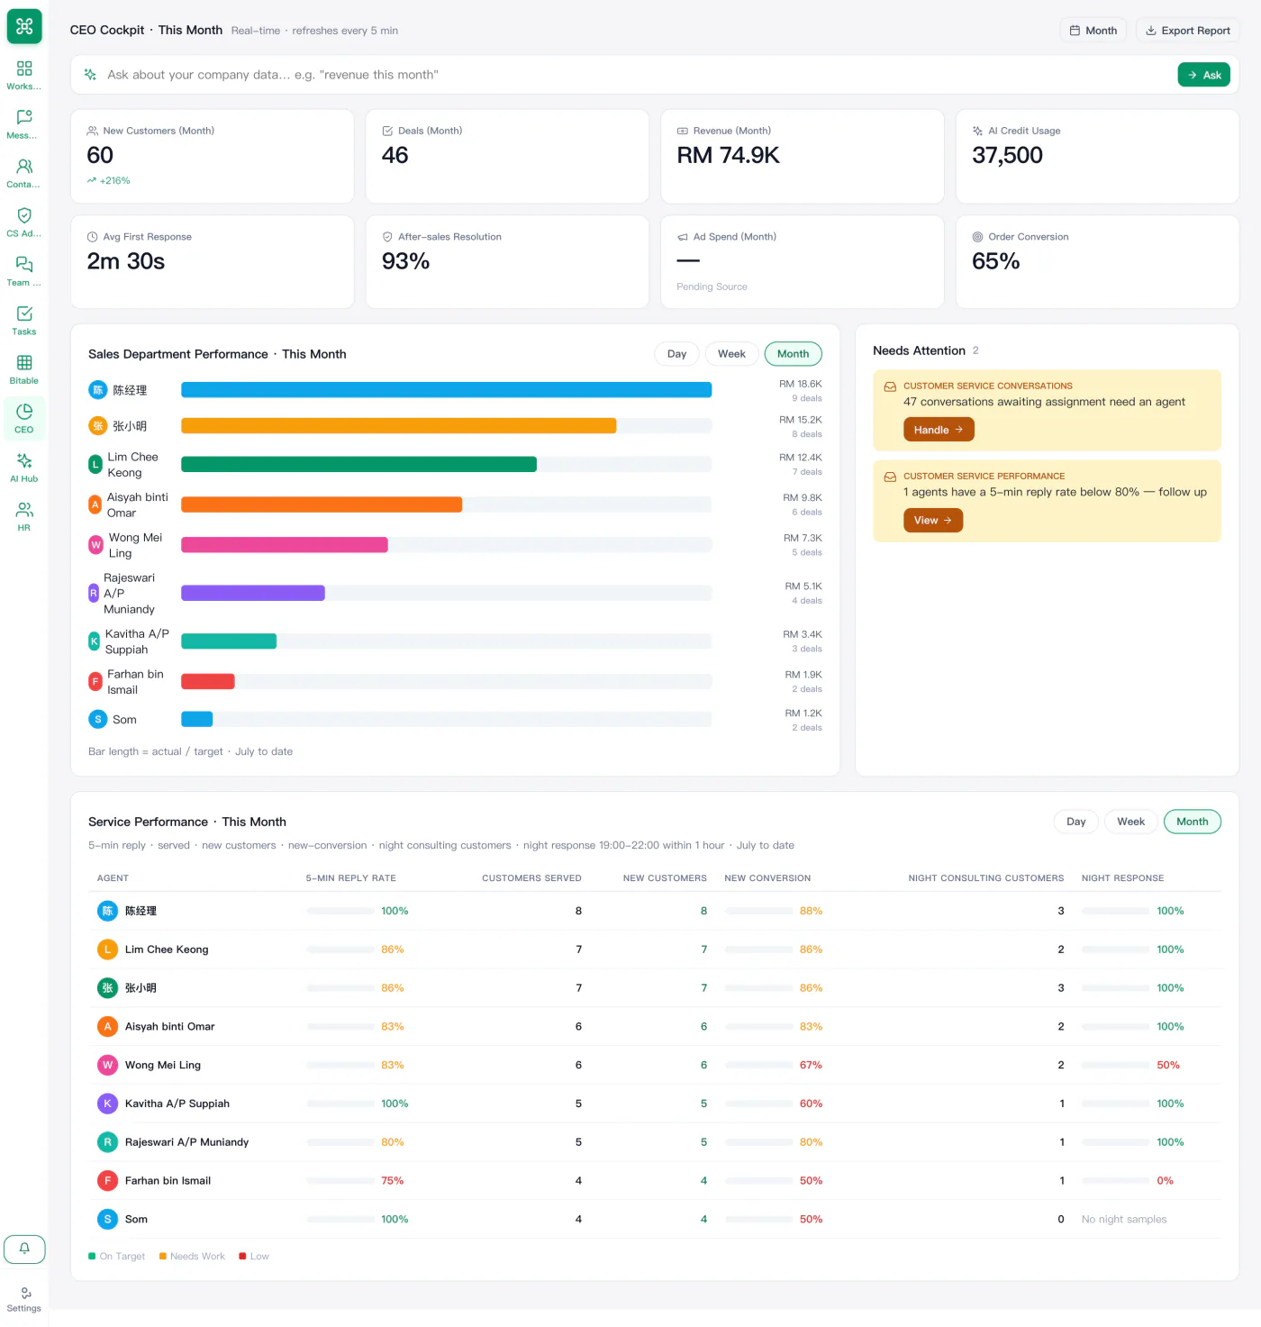Open Messages in the sidebar

(x=24, y=124)
